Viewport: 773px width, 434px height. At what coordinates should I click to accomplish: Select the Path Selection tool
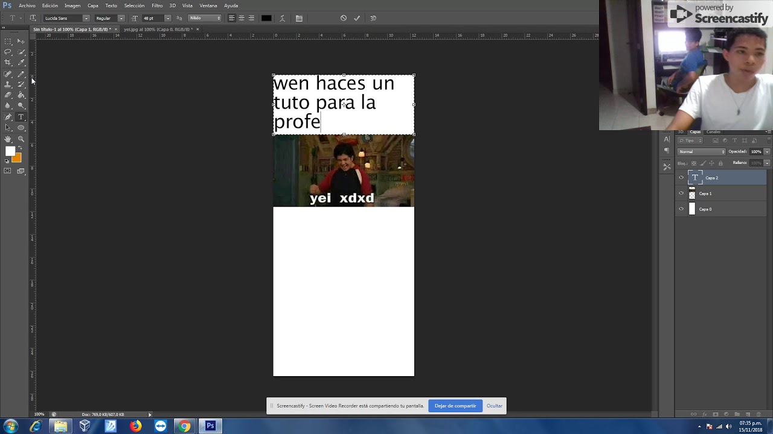click(8, 128)
